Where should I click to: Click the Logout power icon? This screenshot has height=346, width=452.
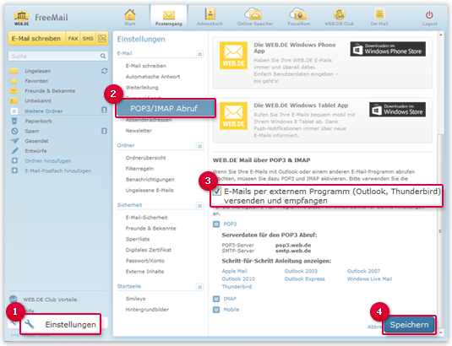(x=429, y=14)
